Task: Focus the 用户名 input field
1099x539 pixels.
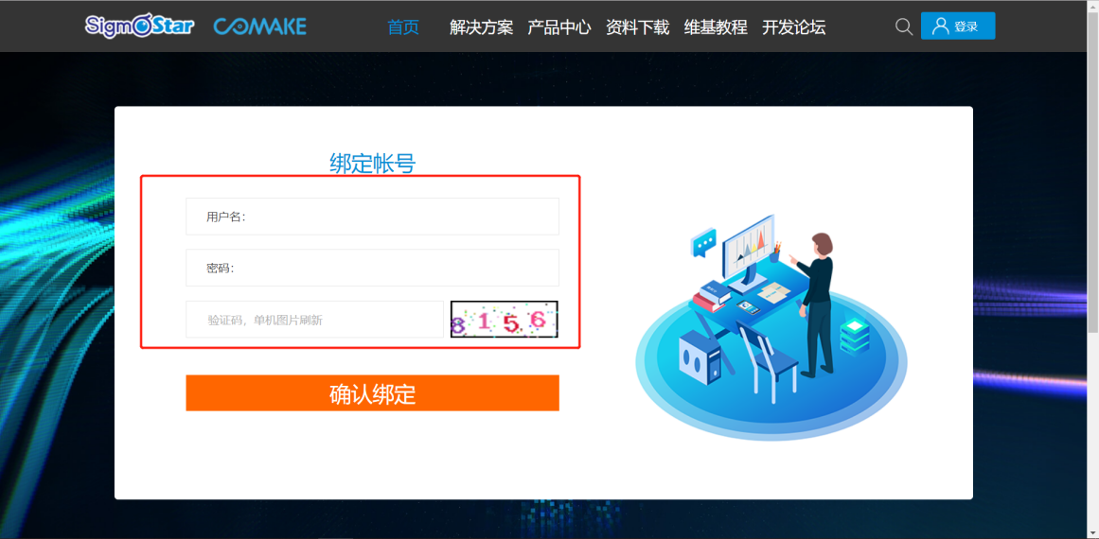Action: pos(372,217)
